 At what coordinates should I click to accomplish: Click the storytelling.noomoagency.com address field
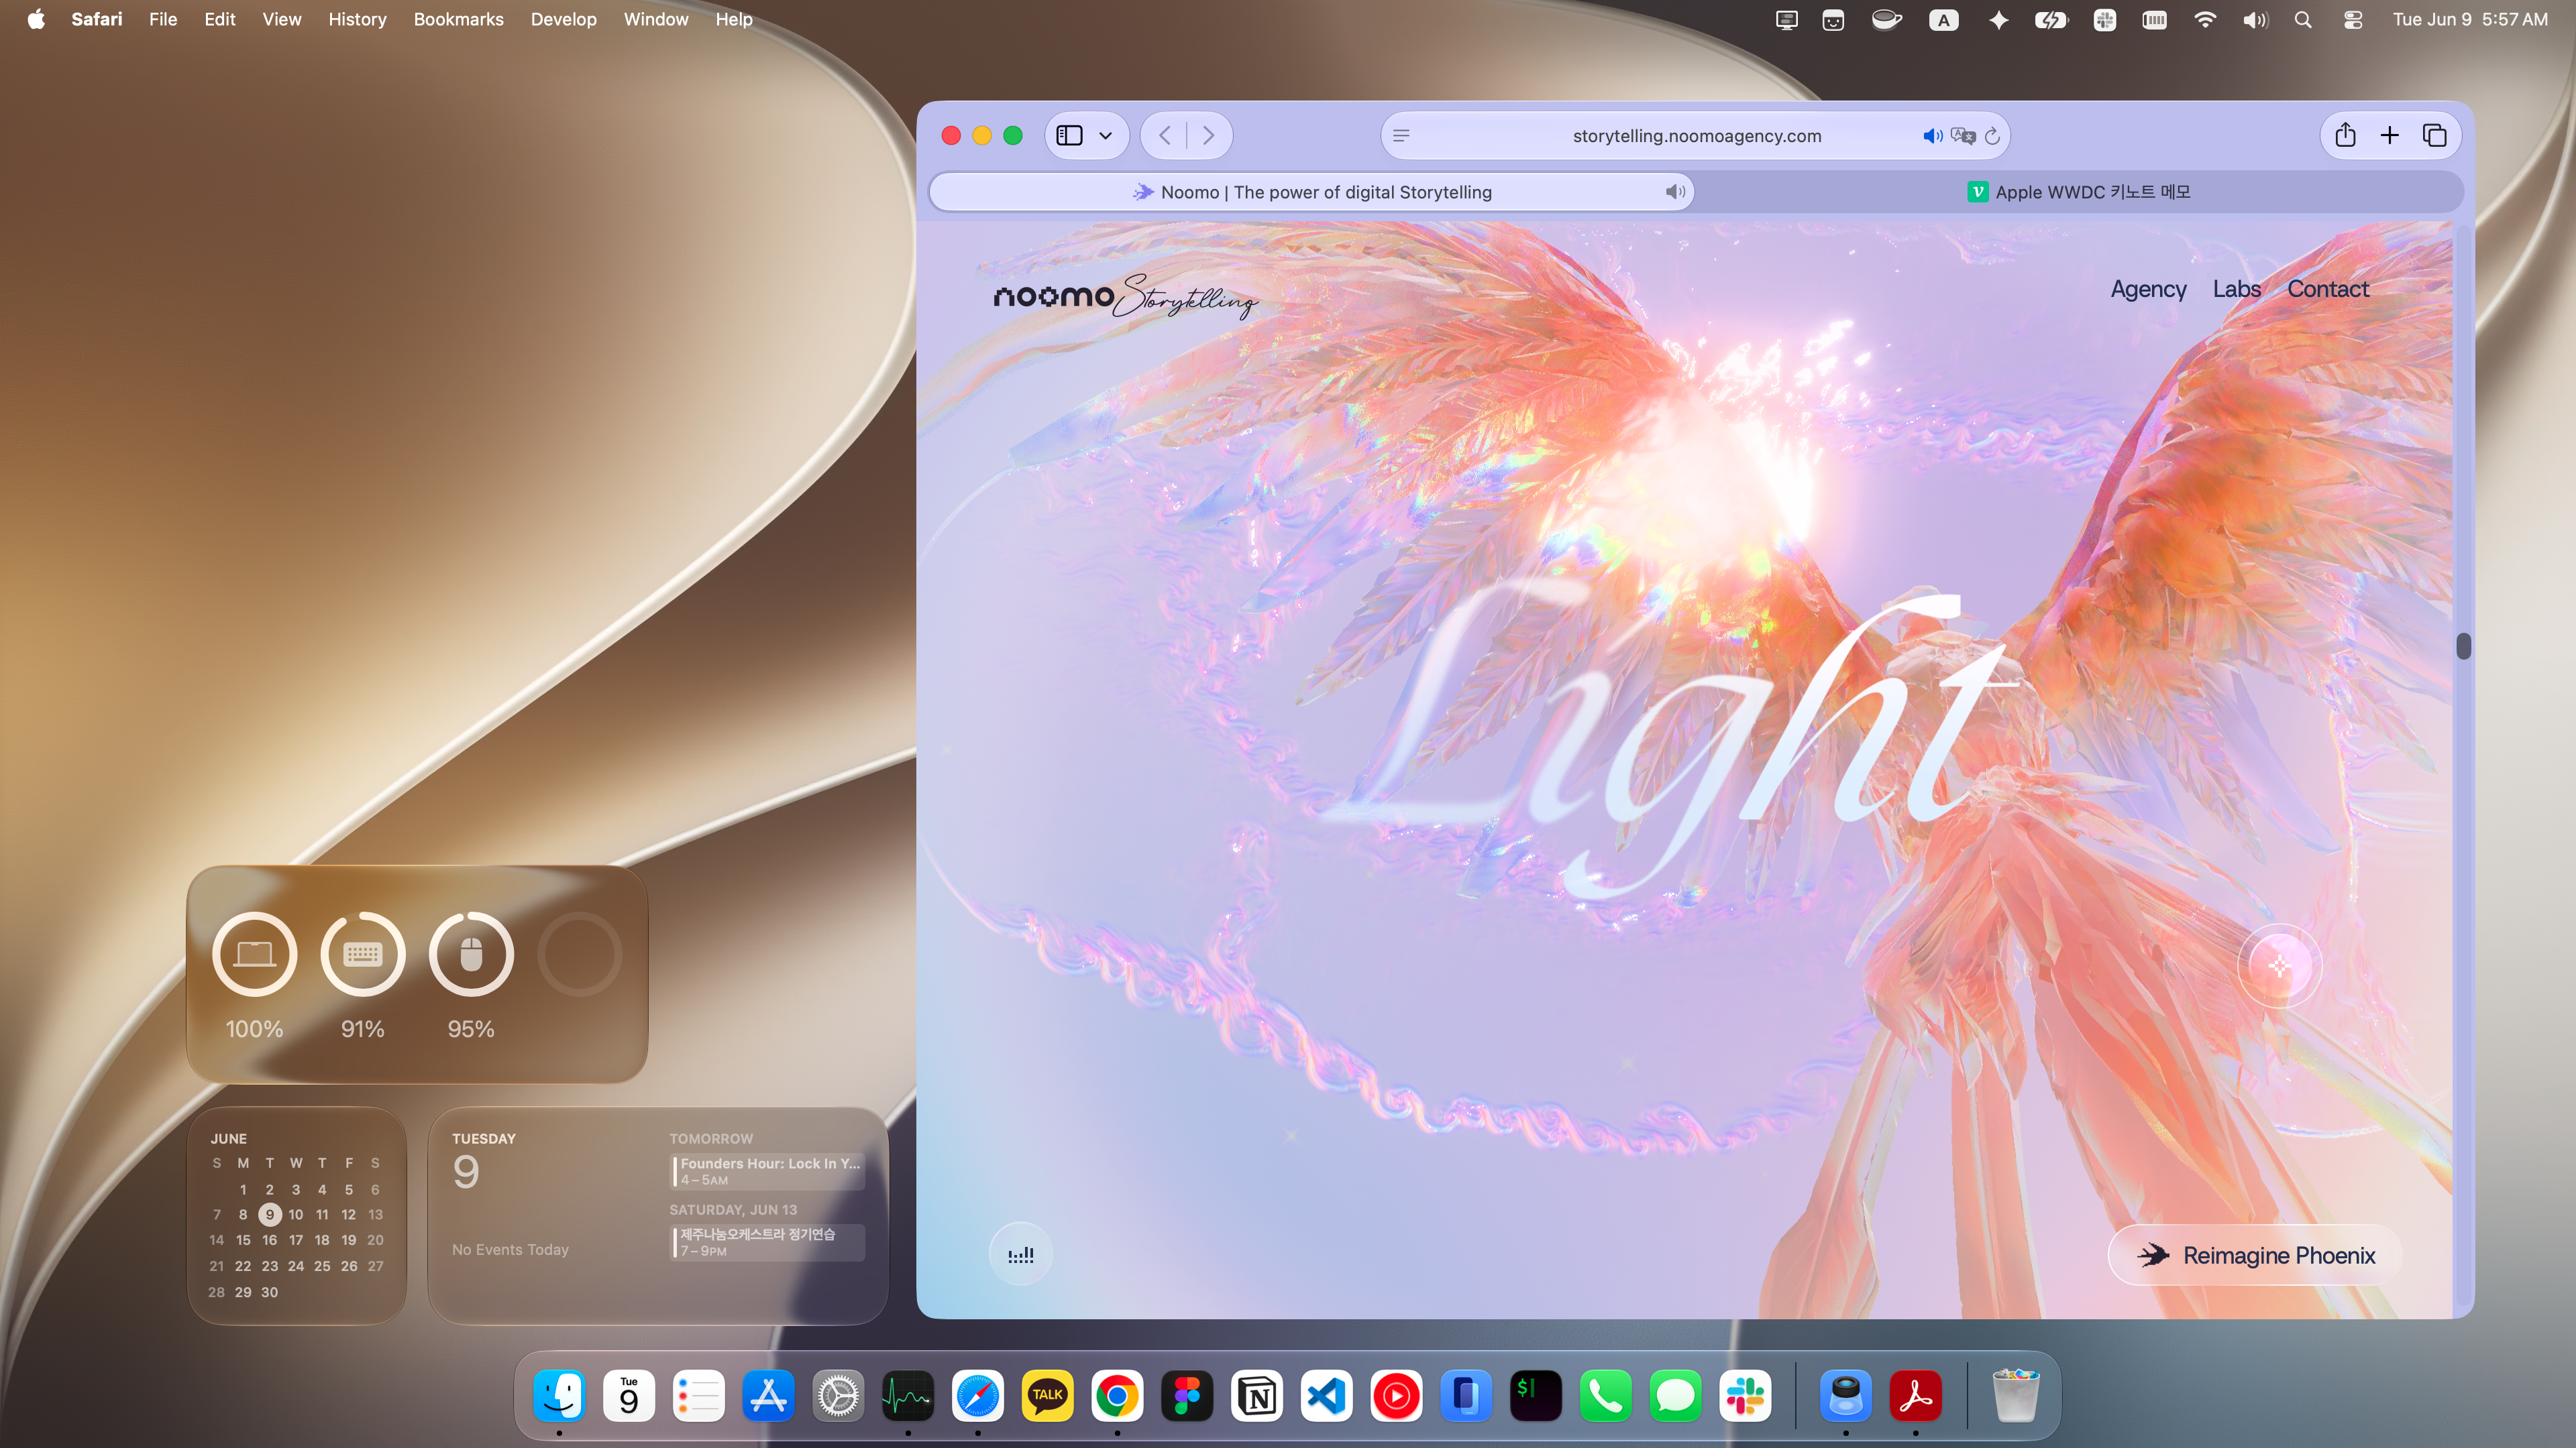pos(1696,136)
